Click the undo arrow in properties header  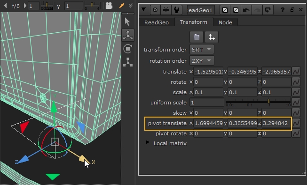pos(246,10)
